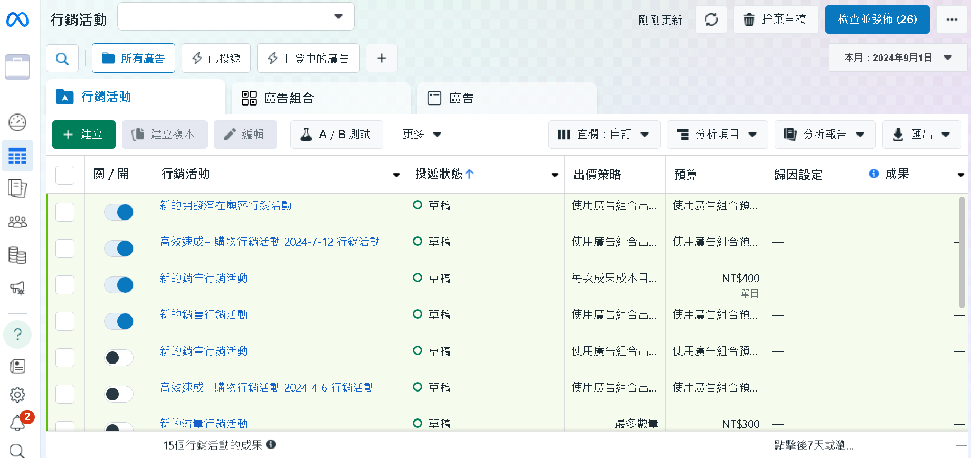Open the 分析報告 reports dropdown
Image resolution: width=971 pixels, height=458 pixels.
[825, 135]
